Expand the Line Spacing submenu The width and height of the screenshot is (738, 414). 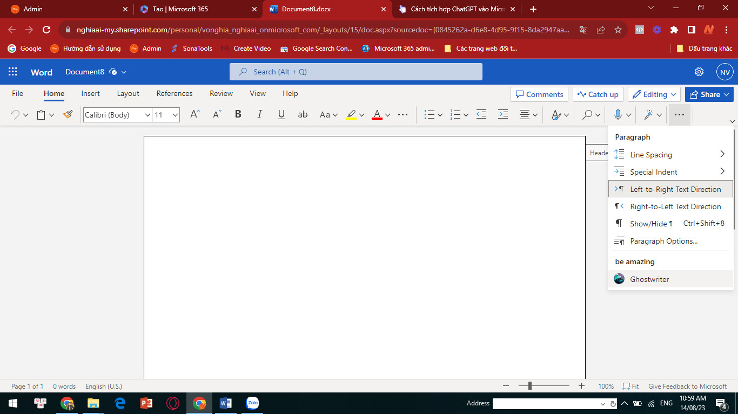[670, 155]
